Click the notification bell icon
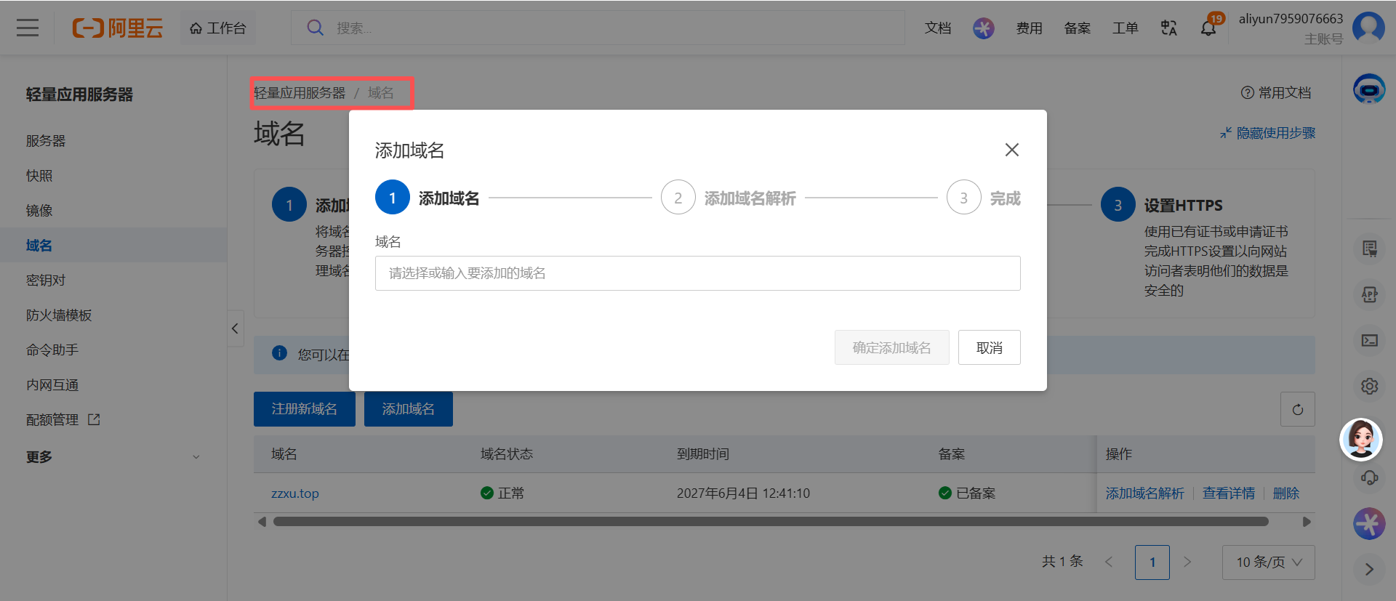Screen dimensions: 1396x601 click(1208, 28)
